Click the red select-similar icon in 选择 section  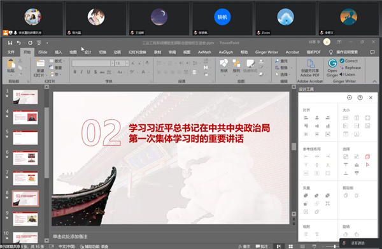(367, 157)
